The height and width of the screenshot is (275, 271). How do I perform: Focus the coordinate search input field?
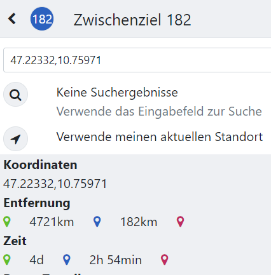coord(137,60)
